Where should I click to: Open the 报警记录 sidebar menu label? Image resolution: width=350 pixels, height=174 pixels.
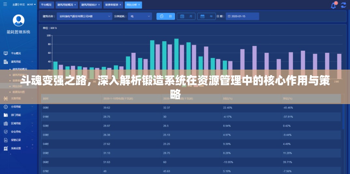coord(16,140)
